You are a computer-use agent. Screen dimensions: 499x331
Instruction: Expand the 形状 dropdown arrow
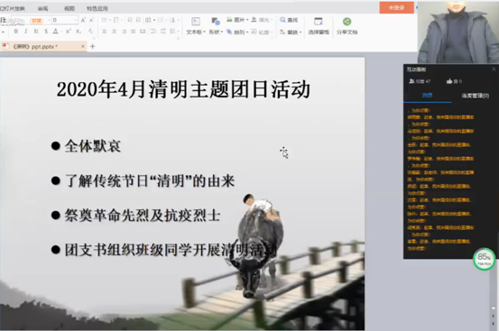click(221, 32)
